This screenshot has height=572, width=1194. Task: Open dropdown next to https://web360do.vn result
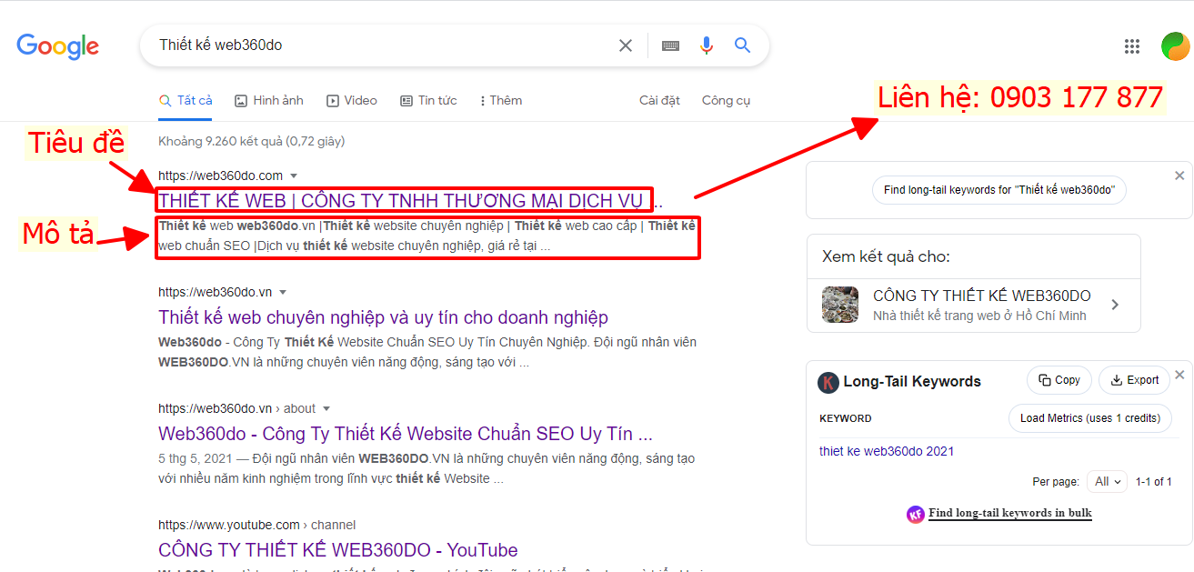tap(283, 292)
